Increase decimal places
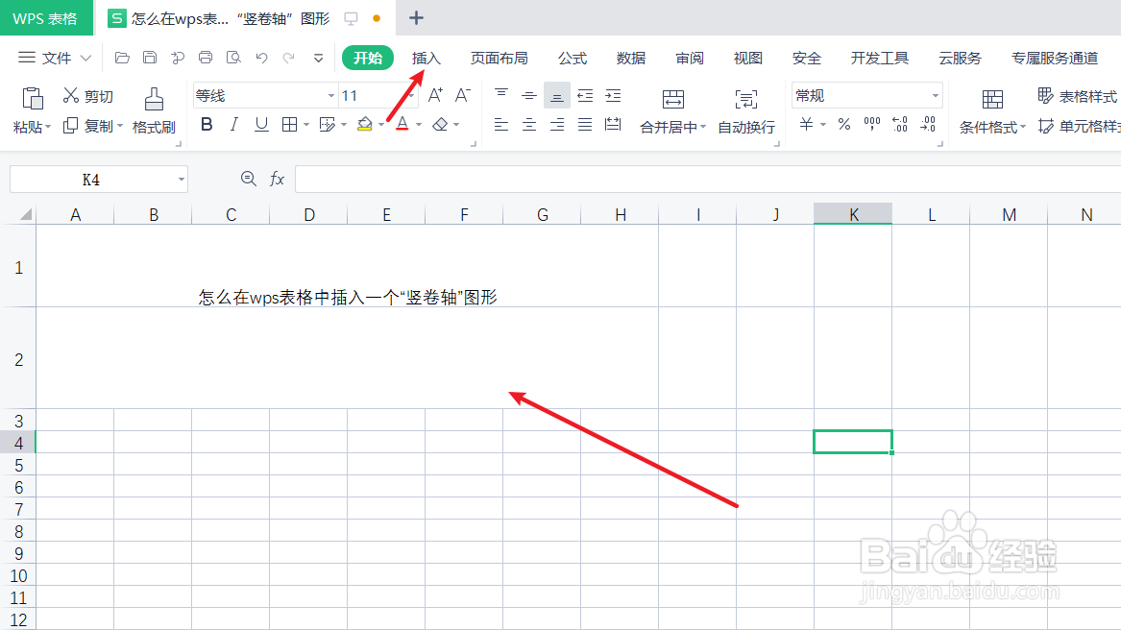 click(899, 124)
